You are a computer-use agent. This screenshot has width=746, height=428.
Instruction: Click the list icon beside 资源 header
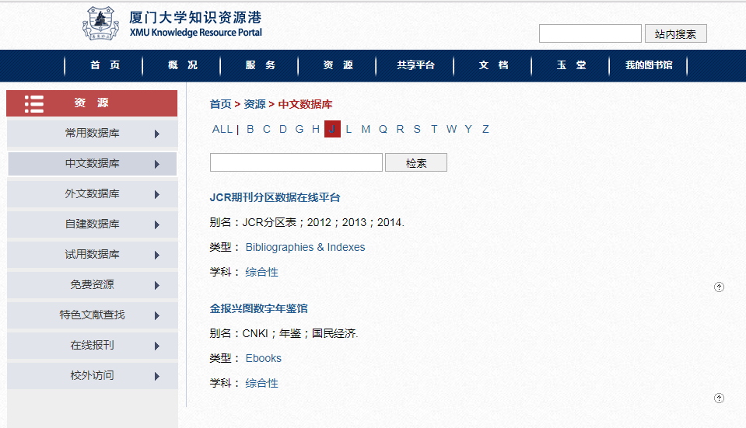(33, 103)
